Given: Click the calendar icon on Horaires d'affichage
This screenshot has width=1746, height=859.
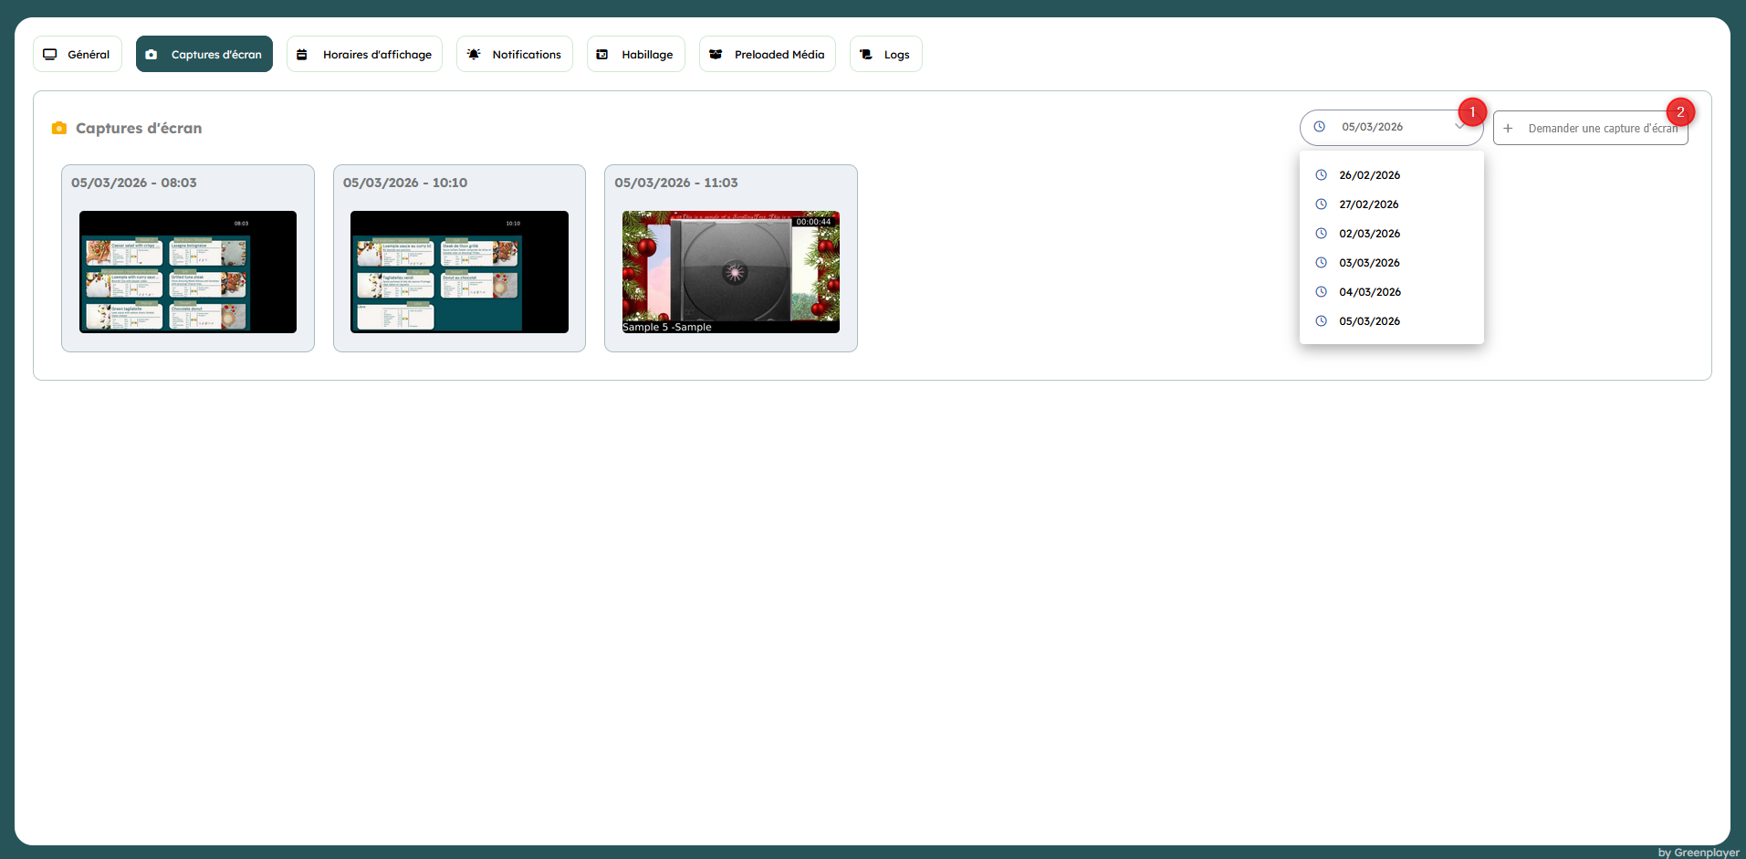Looking at the screenshot, I should point(302,55).
